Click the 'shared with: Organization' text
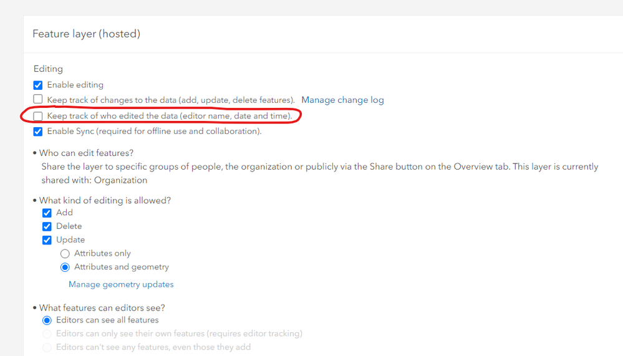This screenshot has height=356, width=623. (94, 180)
